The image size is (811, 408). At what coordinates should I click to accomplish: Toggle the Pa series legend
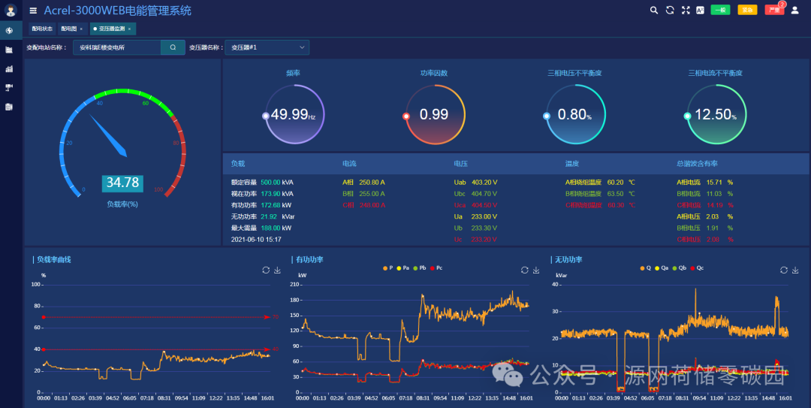click(x=403, y=268)
